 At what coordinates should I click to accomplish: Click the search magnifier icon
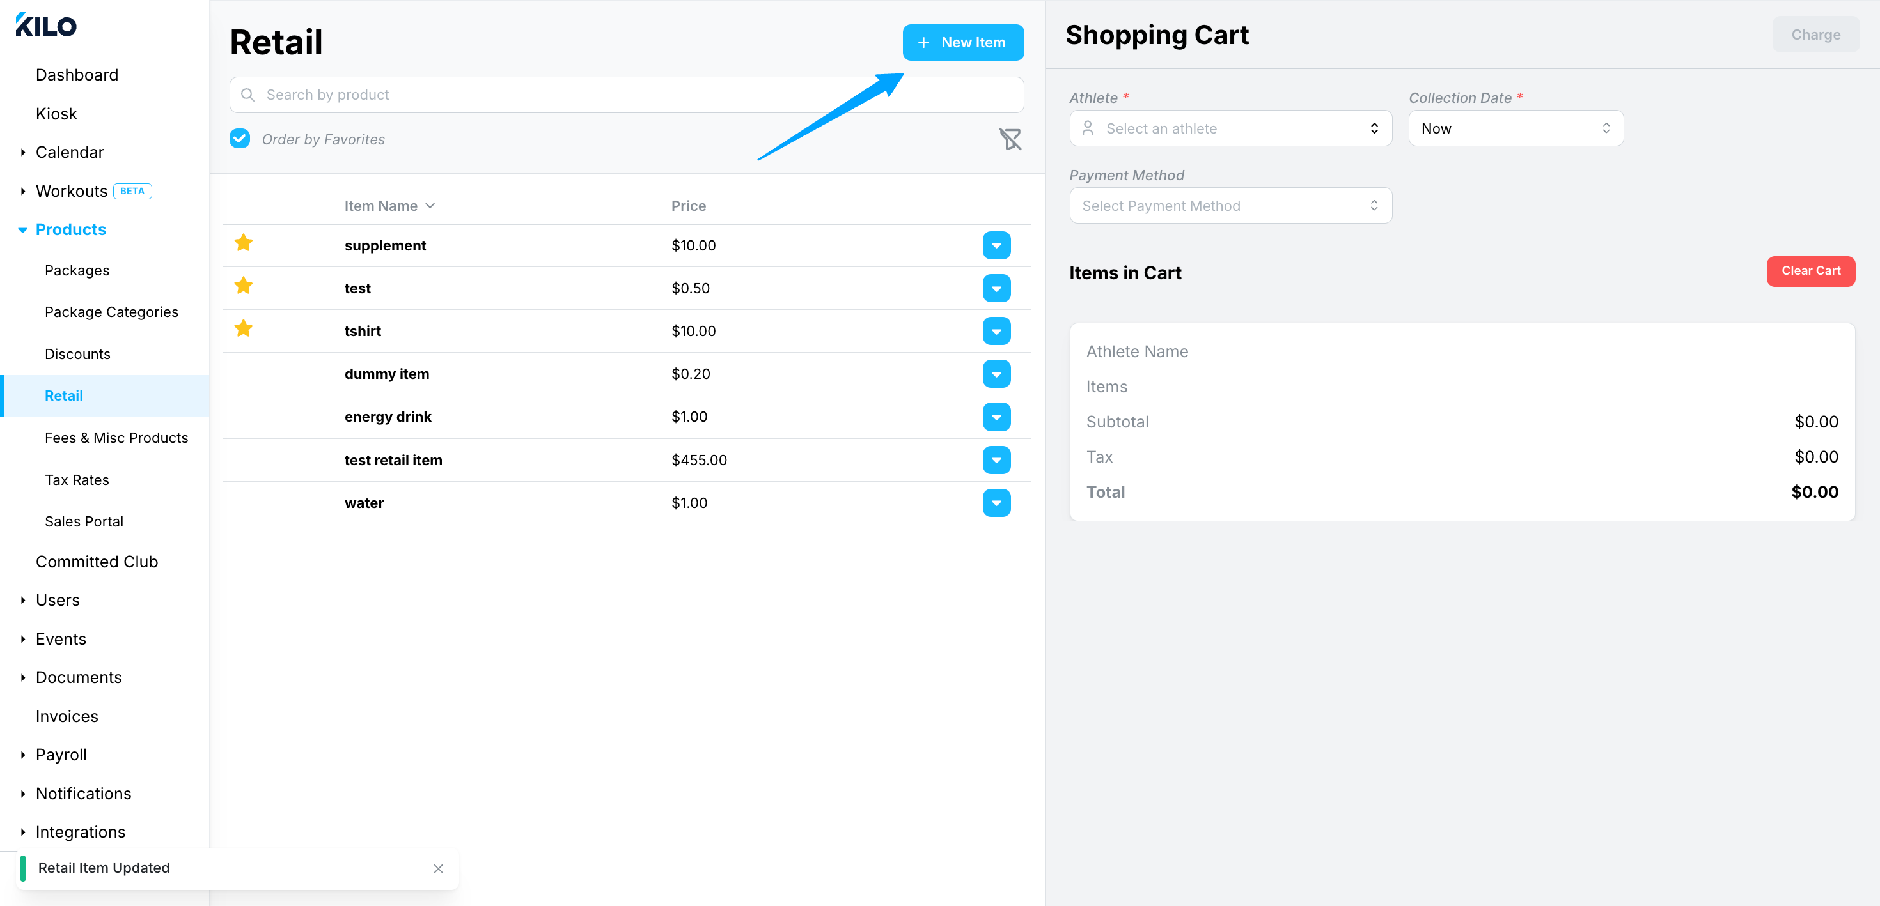247,95
